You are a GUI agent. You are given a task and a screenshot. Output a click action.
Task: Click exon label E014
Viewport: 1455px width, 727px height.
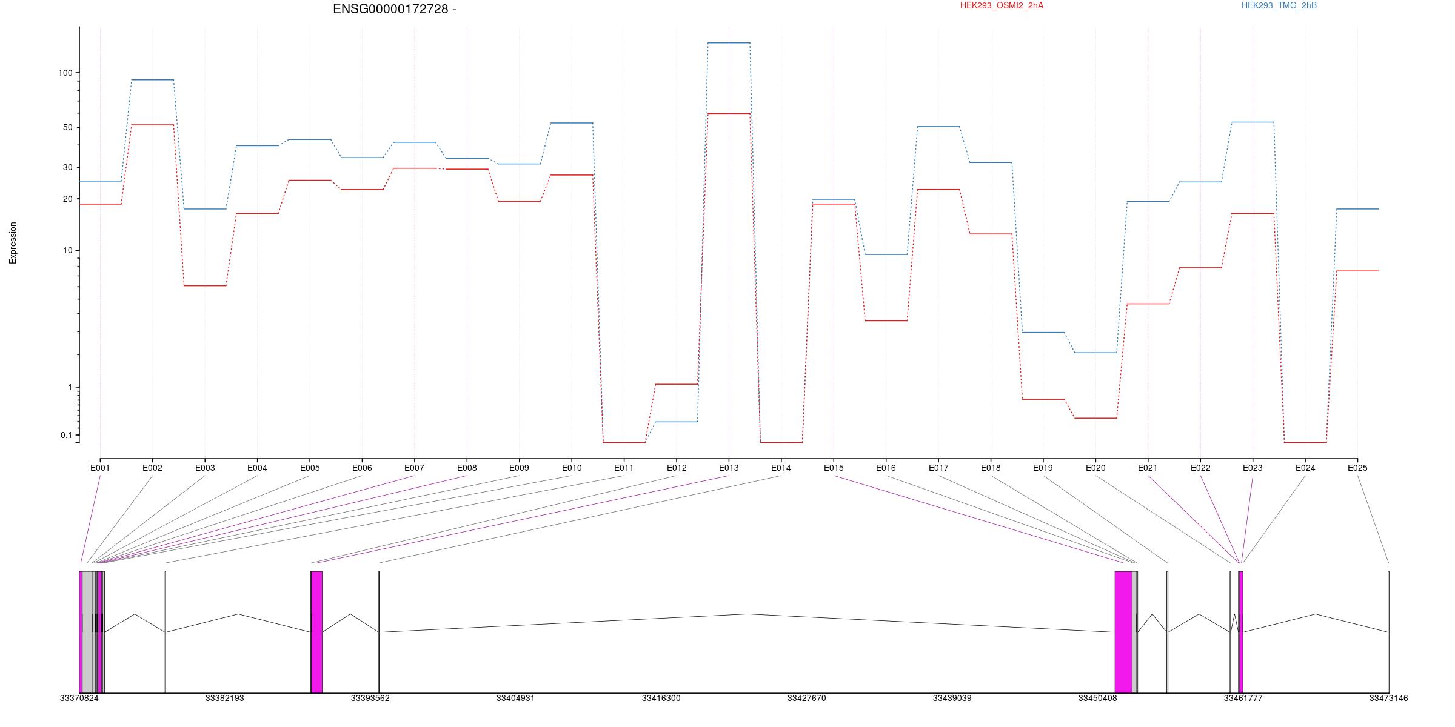(781, 468)
